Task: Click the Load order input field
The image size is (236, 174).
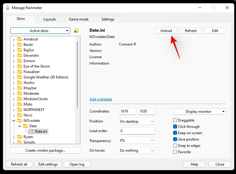Action: pos(137,131)
